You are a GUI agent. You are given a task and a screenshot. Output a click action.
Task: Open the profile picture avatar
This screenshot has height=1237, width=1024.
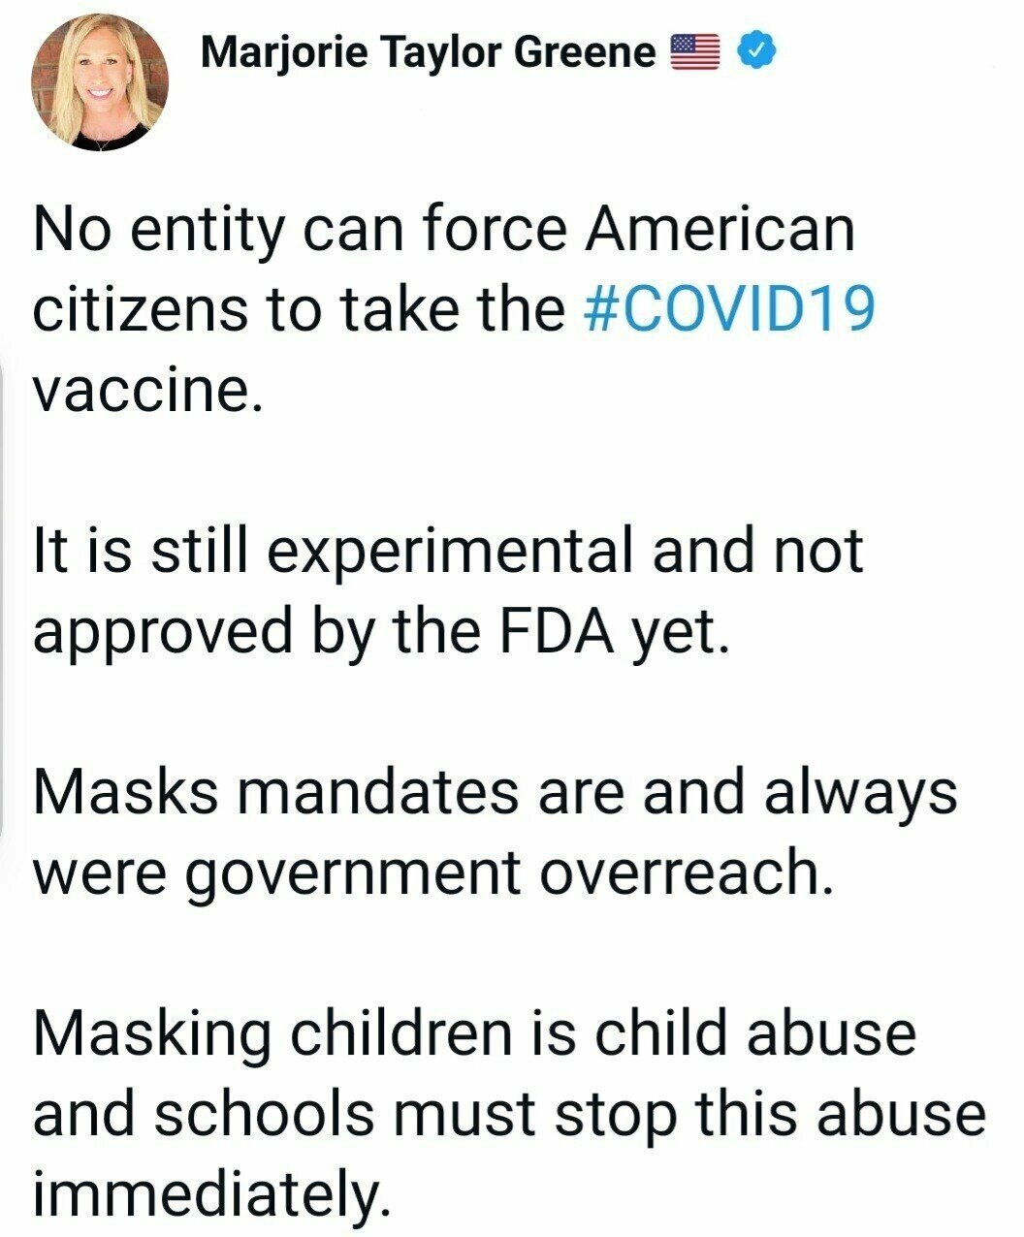pos(100,82)
